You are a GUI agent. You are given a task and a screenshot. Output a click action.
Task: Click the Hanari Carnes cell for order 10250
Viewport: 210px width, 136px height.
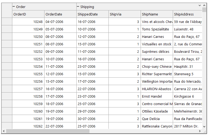pyautogui.click(x=157, y=37)
